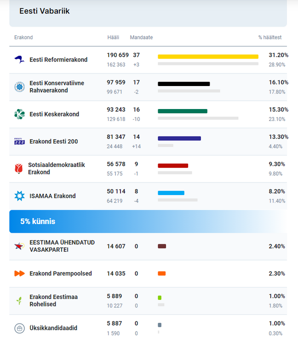
Task: Click the Erakond column header
Action: [23, 37]
